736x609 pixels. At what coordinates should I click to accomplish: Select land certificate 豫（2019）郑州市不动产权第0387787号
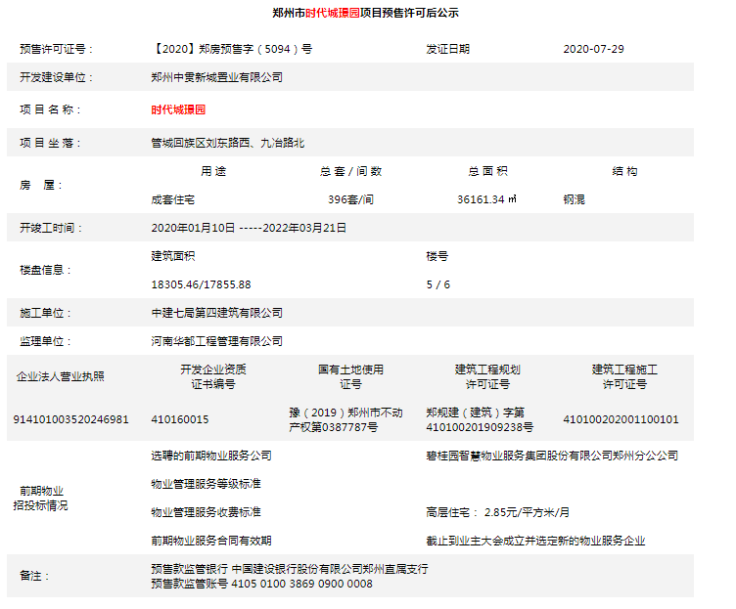point(345,419)
